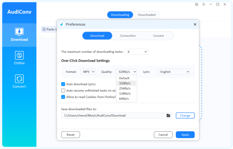Screen dimensions: 233x149
Task: Open the maximum downloading tasks dropdown
Action: click(x=136, y=52)
